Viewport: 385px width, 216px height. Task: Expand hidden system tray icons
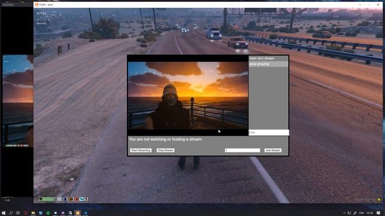click(344, 213)
